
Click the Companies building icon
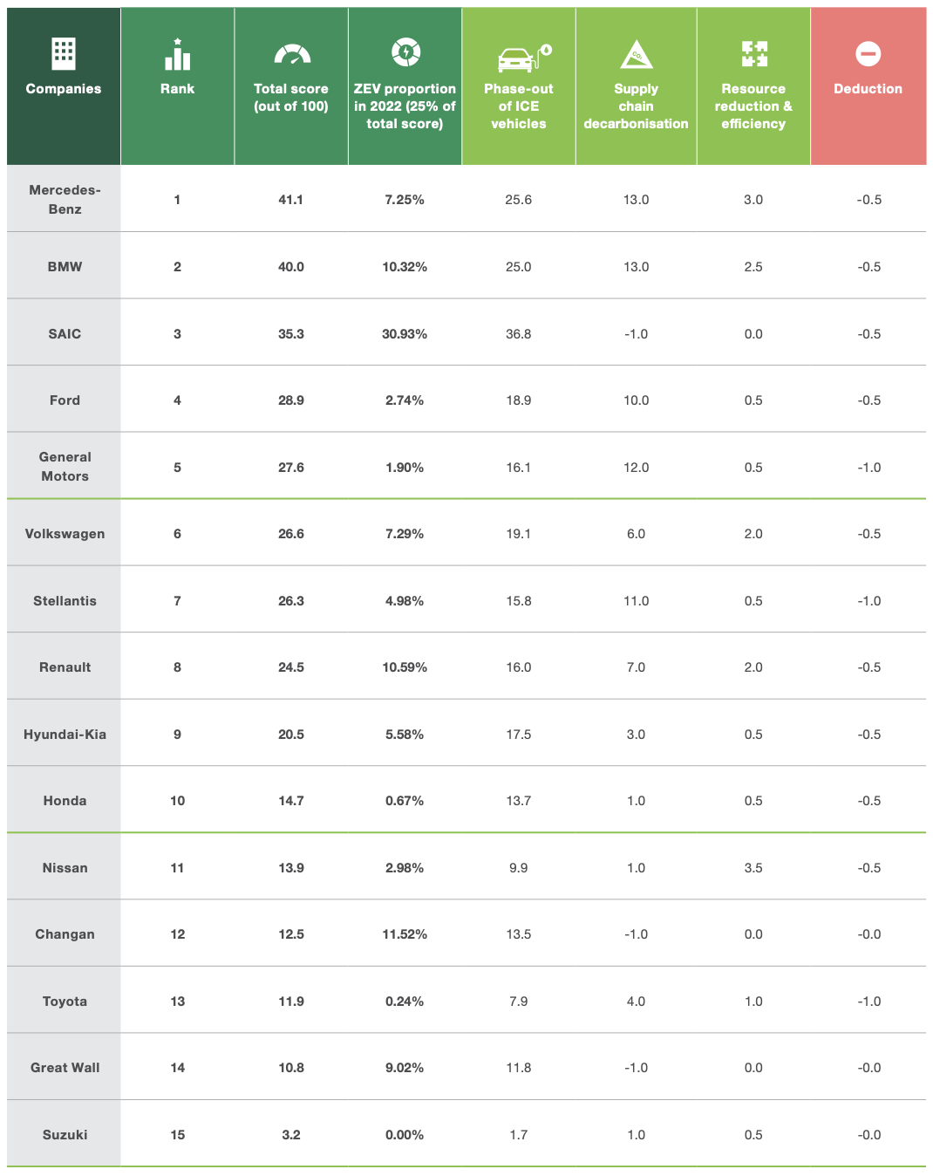click(x=64, y=54)
